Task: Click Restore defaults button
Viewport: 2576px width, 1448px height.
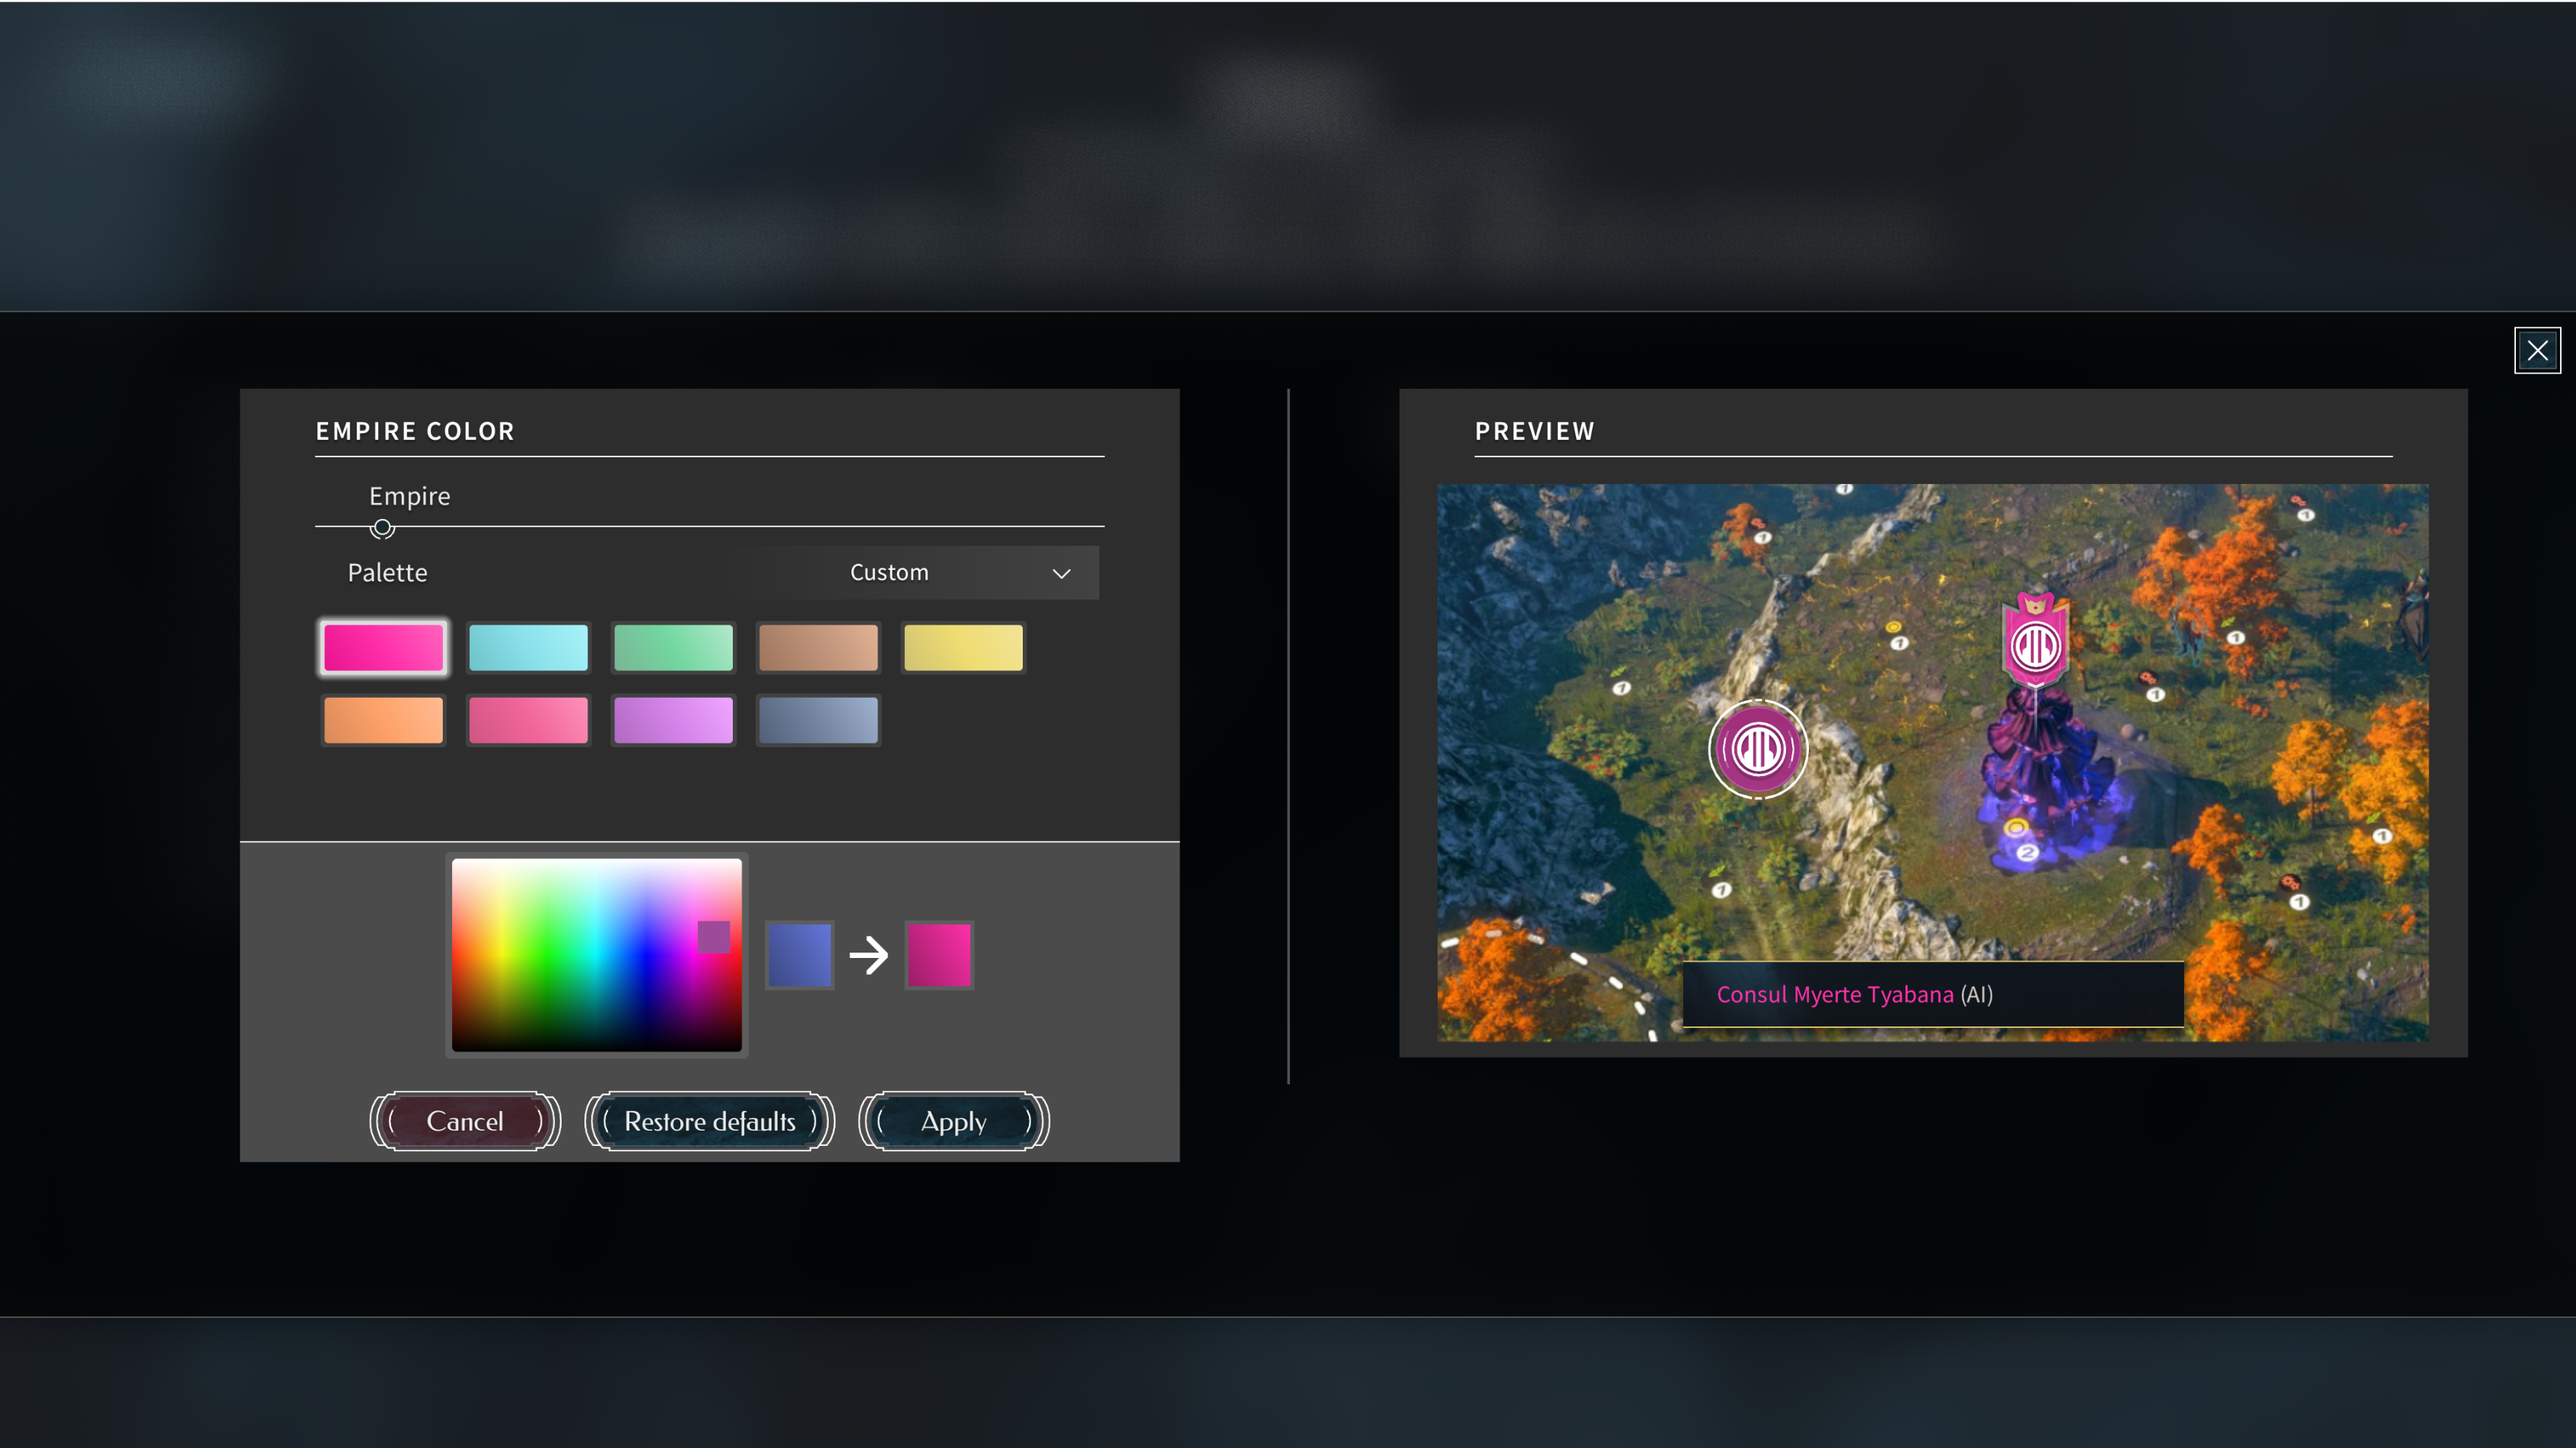Action: tap(710, 1121)
